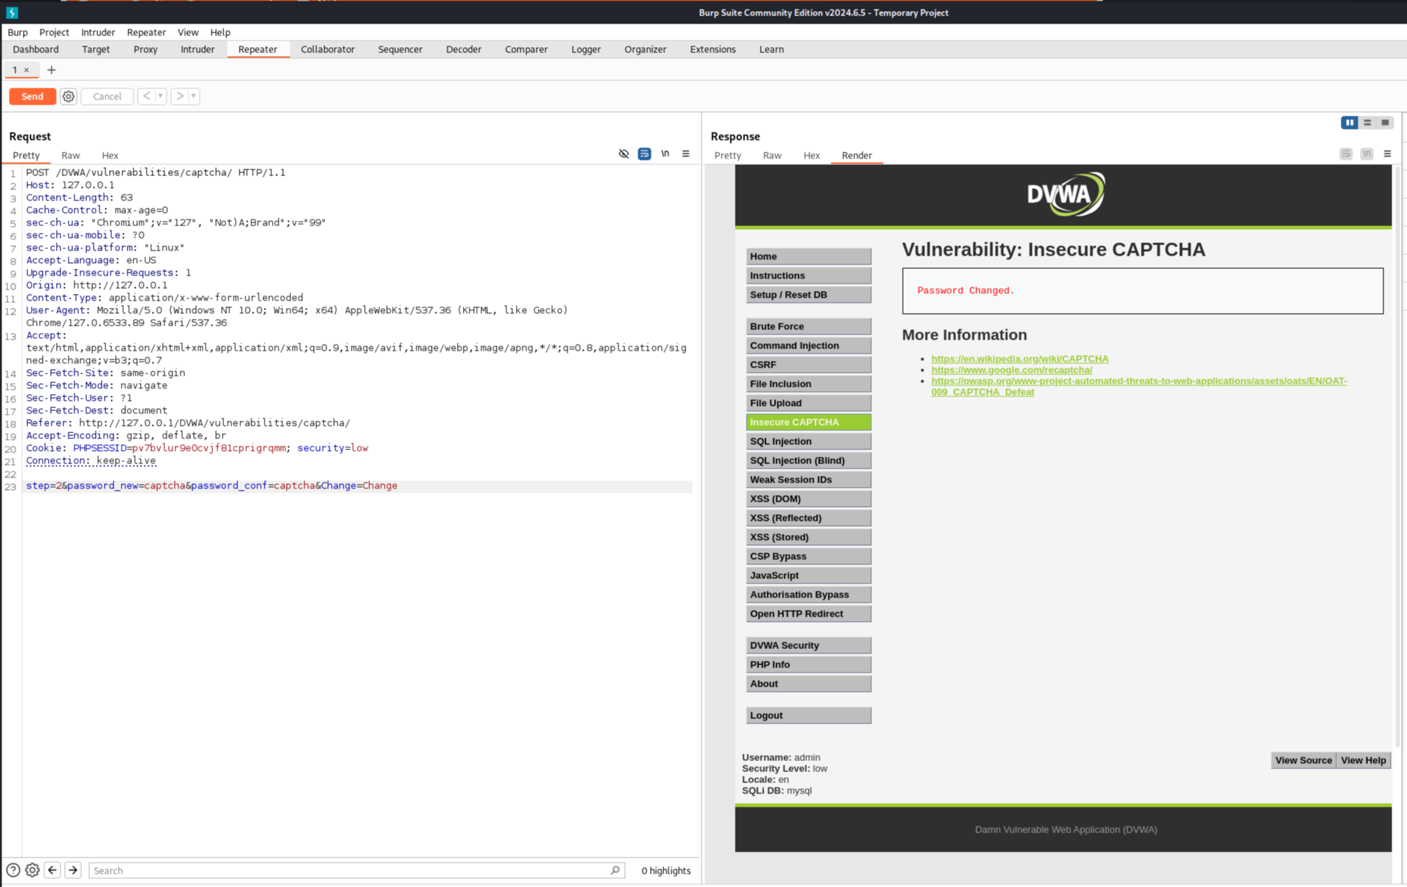Open the View menu
Image resolution: width=1407 pixels, height=887 pixels.
[188, 32]
